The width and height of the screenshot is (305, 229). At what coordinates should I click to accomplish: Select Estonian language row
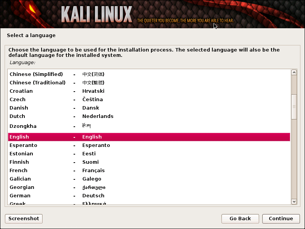point(149,154)
